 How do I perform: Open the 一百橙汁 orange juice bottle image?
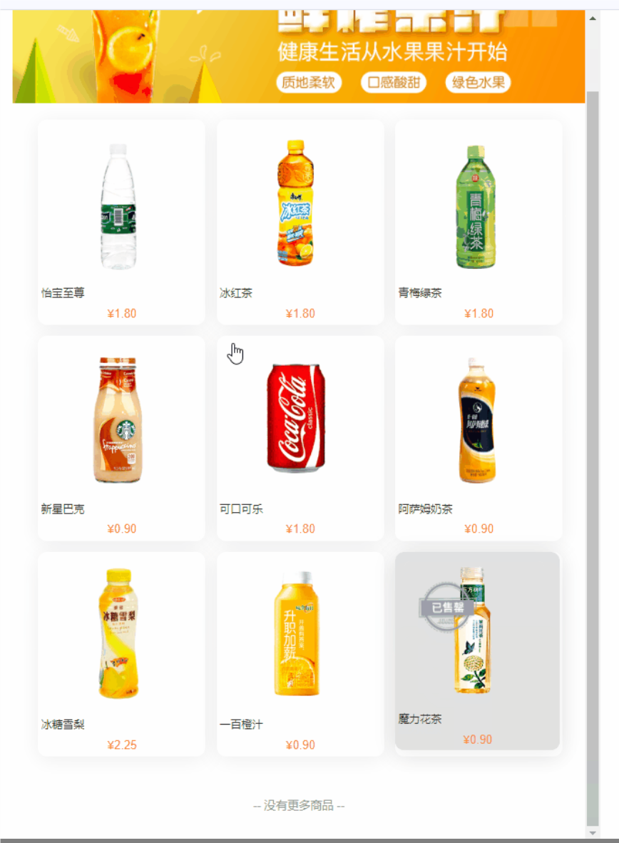pos(296,633)
